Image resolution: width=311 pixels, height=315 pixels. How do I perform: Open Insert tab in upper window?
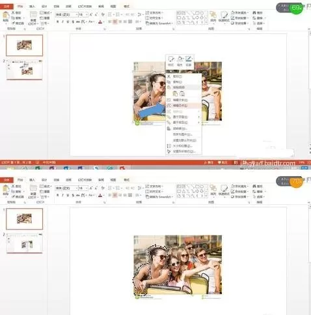tap(32, 7)
